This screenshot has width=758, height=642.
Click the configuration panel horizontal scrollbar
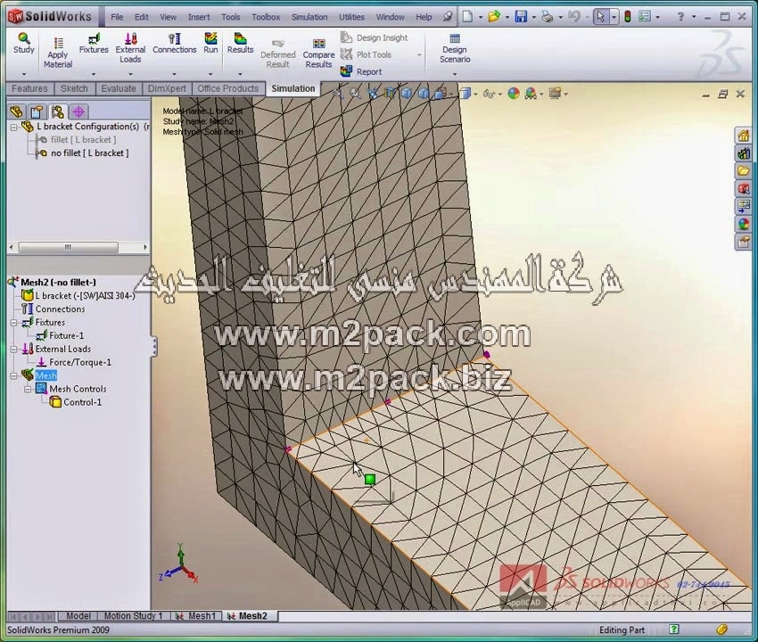[x=68, y=247]
